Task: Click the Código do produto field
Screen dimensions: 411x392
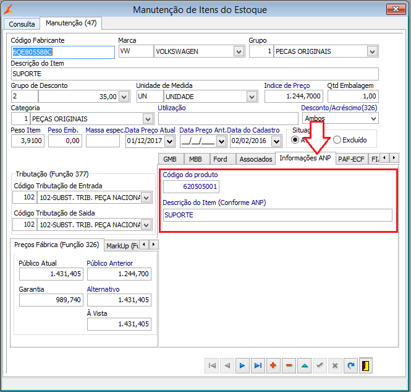Action: point(191,186)
